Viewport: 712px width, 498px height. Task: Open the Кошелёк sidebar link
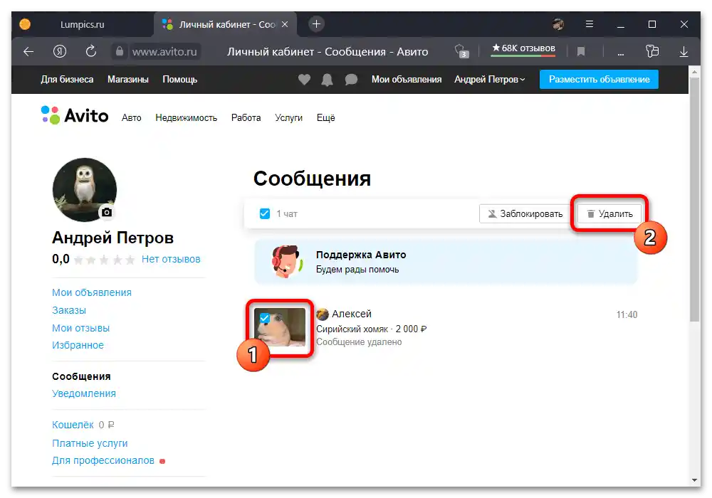[x=73, y=425]
